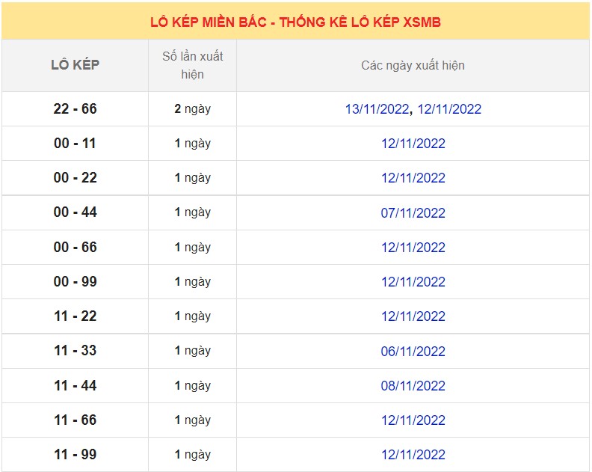Select the '22 - 66' lô kép cell
The image size is (592, 472).
tap(75, 108)
